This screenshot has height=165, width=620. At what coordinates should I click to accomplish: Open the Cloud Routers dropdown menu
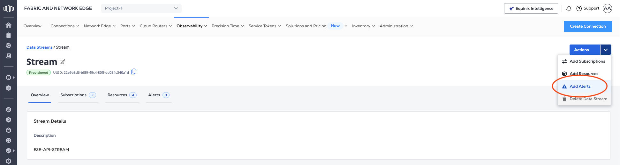click(156, 26)
